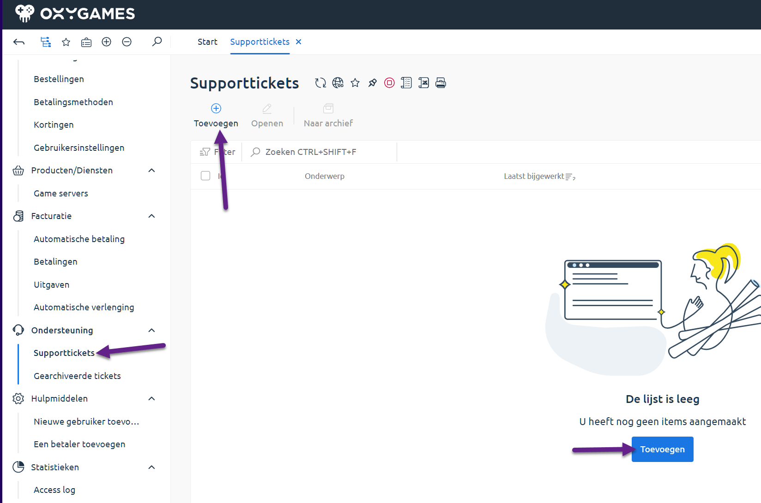Collapse the Ondersteuning section
The image size is (761, 503).
(x=151, y=331)
